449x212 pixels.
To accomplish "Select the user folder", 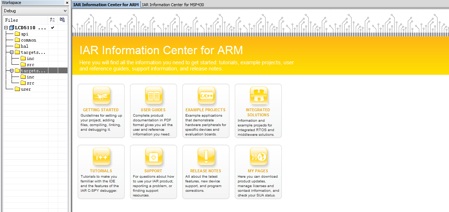I will point(23,89).
